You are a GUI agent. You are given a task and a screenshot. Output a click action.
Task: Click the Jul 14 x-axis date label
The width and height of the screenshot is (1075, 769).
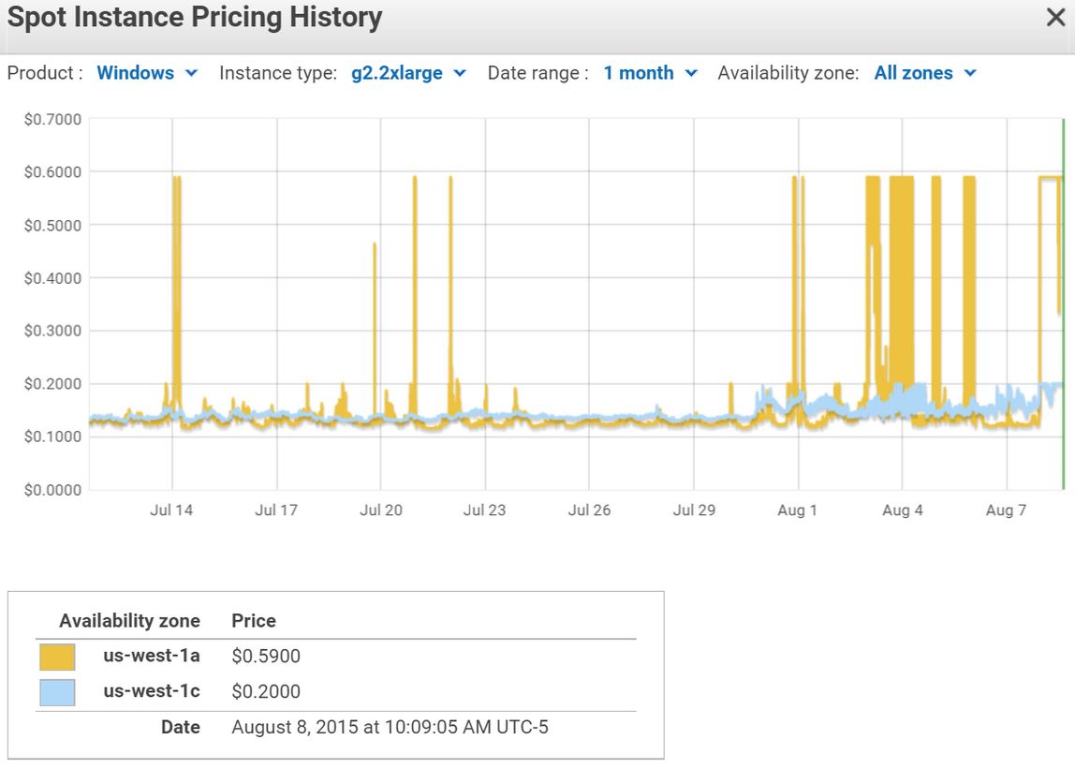(x=171, y=510)
